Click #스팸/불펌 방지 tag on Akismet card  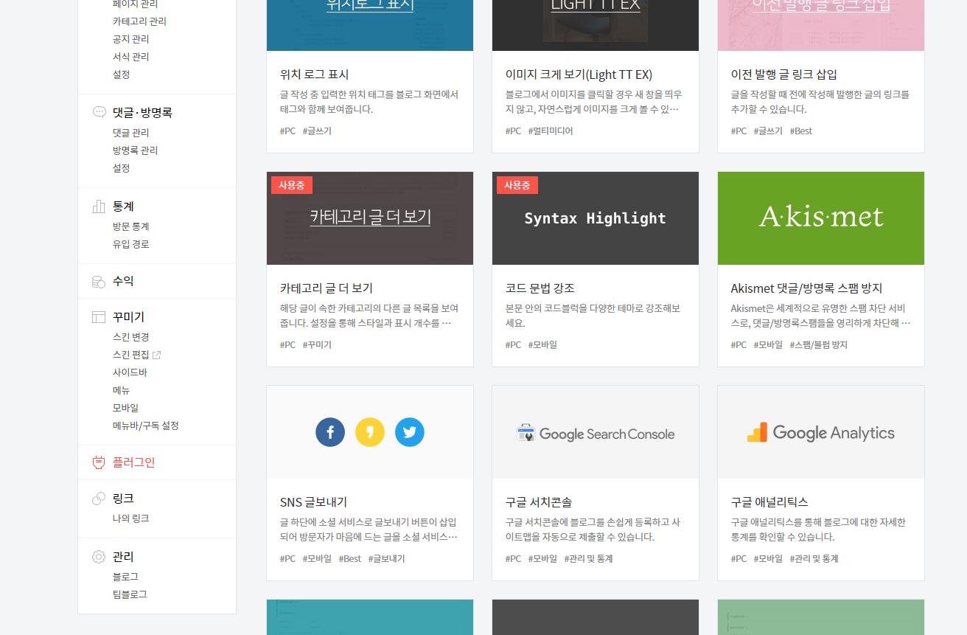tap(819, 345)
